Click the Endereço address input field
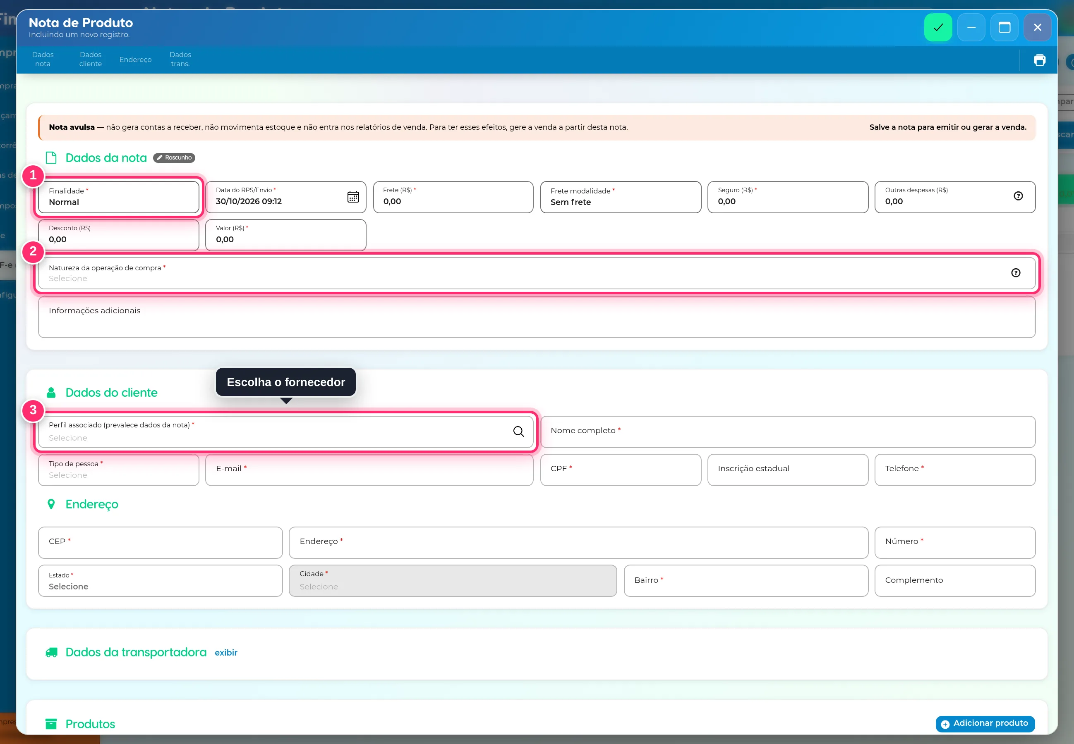The width and height of the screenshot is (1074, 744). point(578,543)
